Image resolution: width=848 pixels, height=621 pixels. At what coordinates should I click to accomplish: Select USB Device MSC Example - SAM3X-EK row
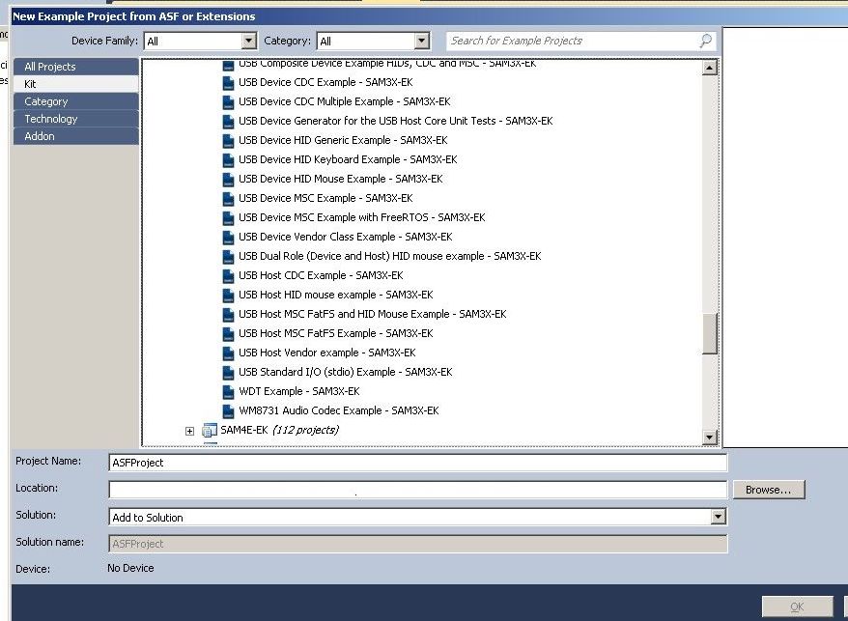[x=325, y=198]
